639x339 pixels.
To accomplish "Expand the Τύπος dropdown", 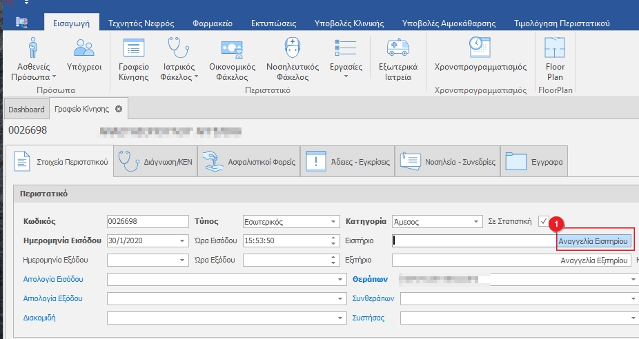I will pos(335,222).
